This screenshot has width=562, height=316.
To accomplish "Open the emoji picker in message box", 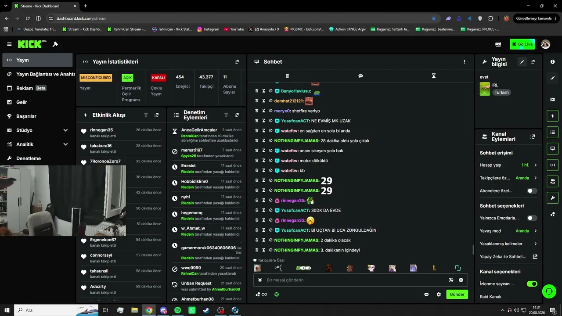I will coord(461,280).
